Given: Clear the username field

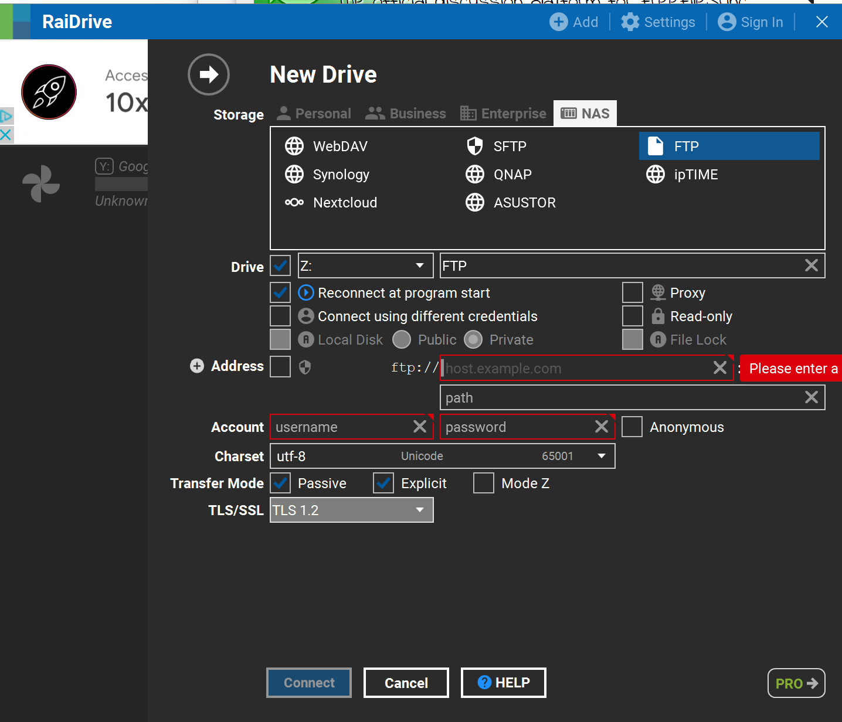Looking at the screenshot, I should (x=420, y=426).
